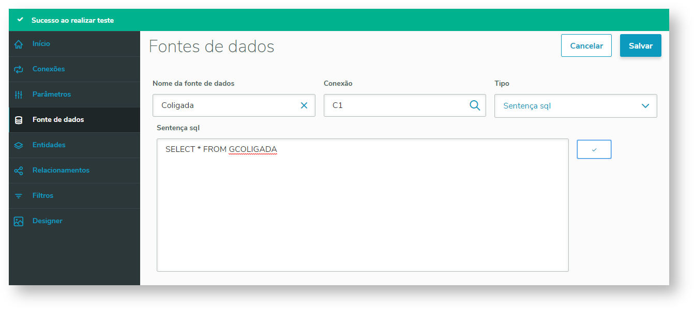Open the Tipo dropdown arrow
This screenshot has height=310, width=694.
[x=645, y=106]
